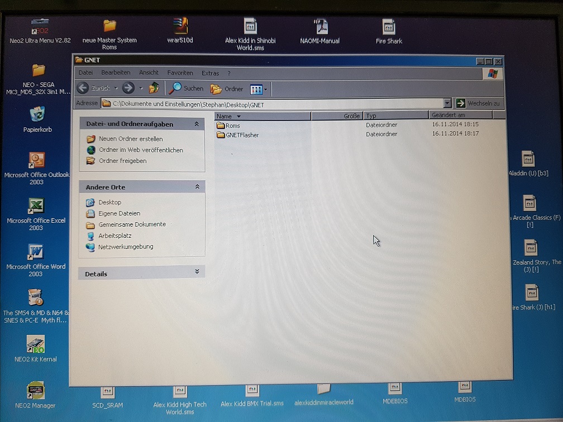Collapse the Andere Orte panel

197,186
